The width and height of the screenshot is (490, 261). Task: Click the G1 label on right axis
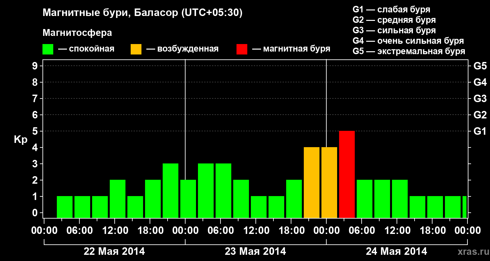480,131
